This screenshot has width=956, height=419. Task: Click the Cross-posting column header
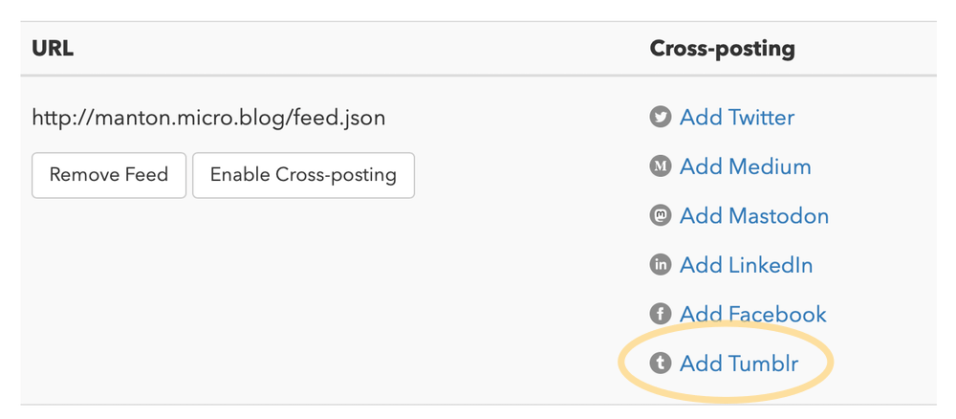[722, 49]
